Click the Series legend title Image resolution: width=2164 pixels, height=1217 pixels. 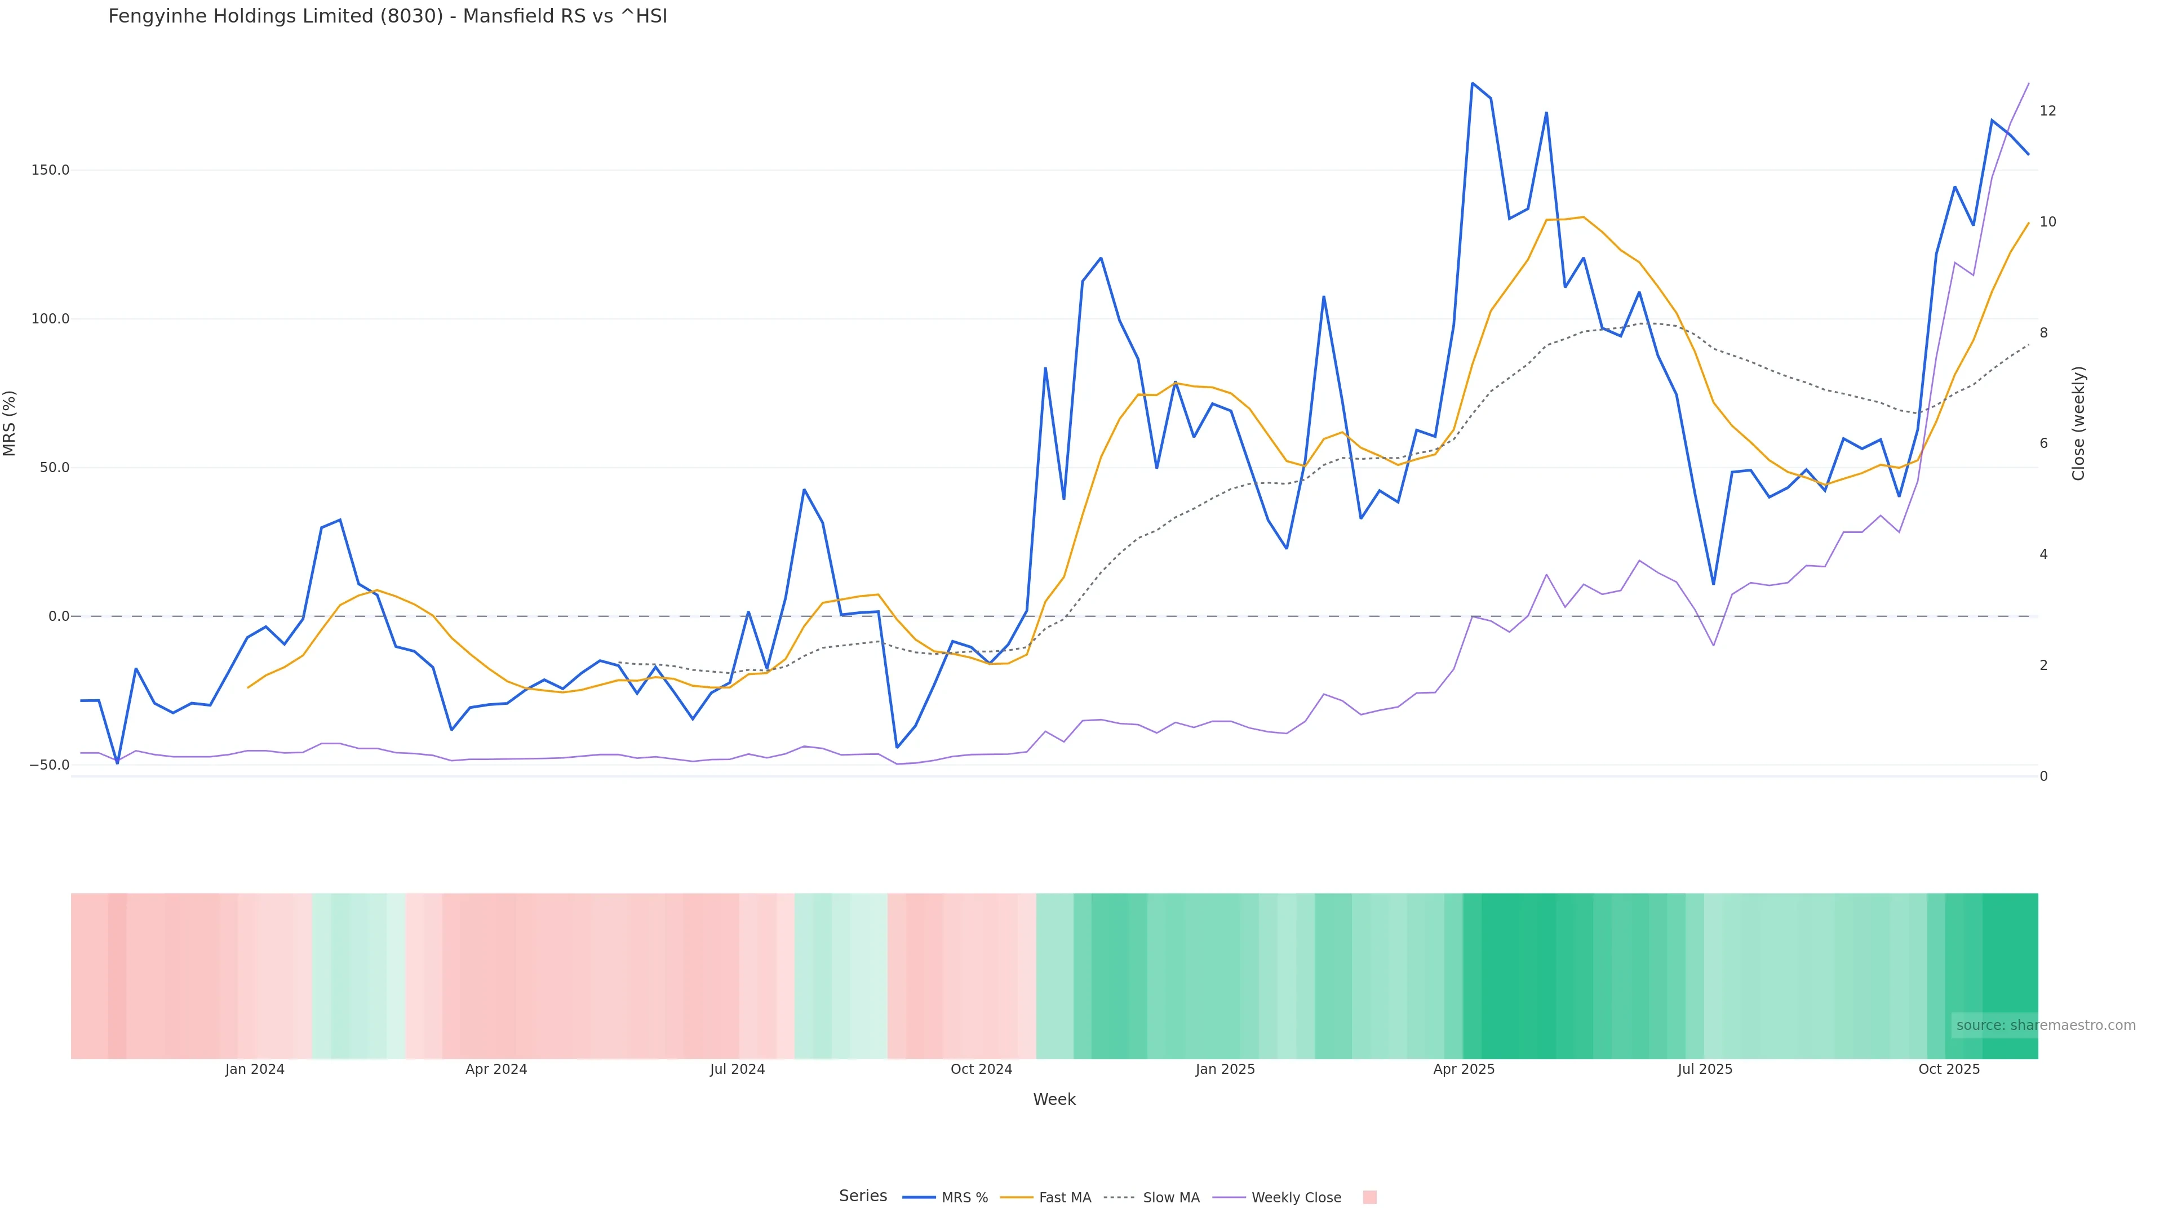pos(863,1196)
